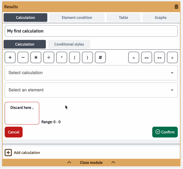Viewport: 183px width, 169px height.
Task: Confirm the calculation
Action: click(x=165, y=132)
